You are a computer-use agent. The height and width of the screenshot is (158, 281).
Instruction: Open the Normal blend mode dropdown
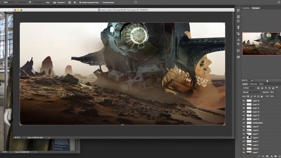pyautogui.click(x=252, y=92)
